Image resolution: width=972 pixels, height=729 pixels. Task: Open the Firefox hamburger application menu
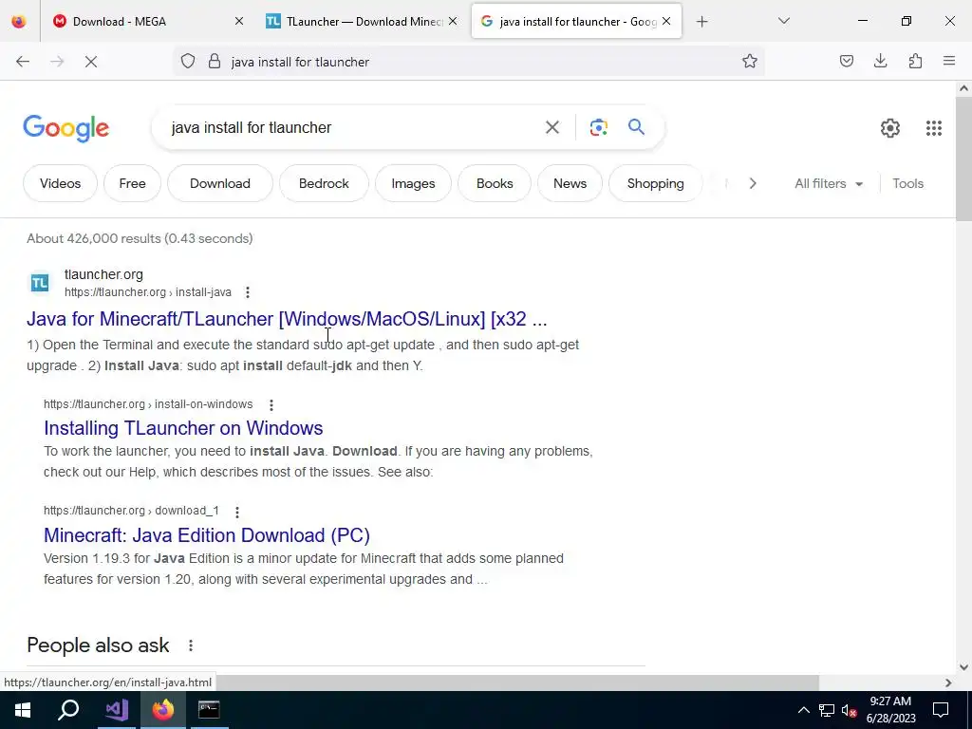949,61
